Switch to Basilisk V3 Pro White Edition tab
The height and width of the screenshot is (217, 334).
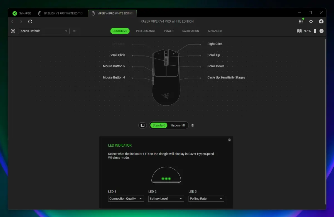coord(61,13)
